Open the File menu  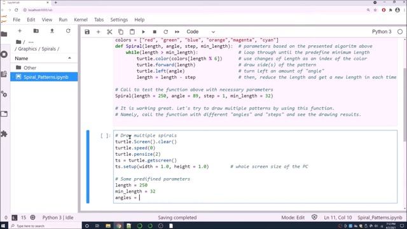(17, 20)
